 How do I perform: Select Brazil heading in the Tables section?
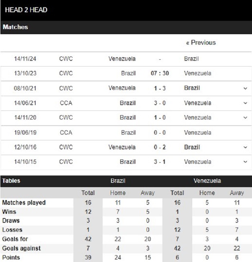[x=118, y=181]
